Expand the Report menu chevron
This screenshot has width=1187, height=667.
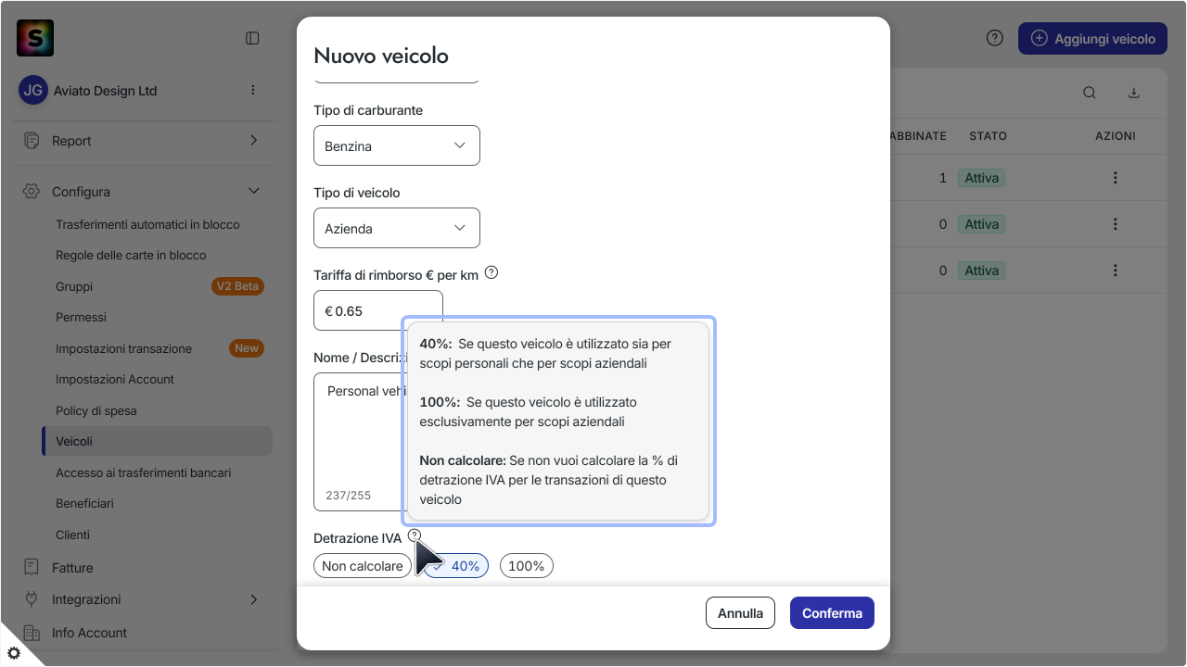[254, 141]
